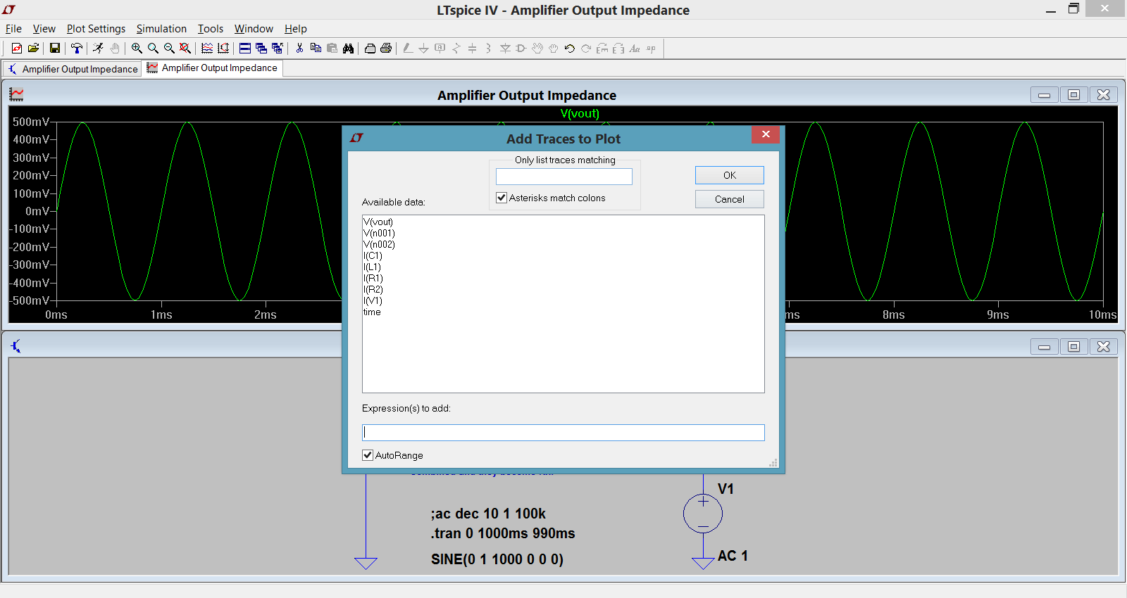Screen dimensions: 1127x598
Task: Click the Close All Windows icon
Action: click(278, 49)
